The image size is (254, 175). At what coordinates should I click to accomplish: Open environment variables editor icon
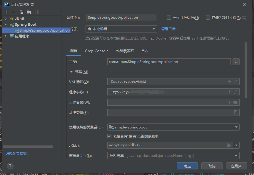click(x=235, y=113)
